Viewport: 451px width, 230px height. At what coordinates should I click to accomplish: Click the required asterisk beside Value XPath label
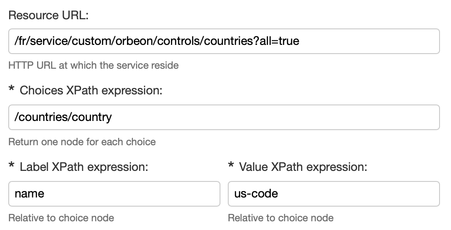pos(231,166)
